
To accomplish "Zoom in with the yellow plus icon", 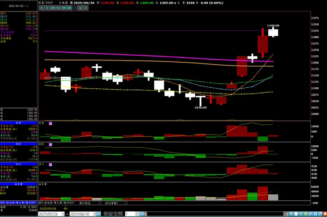I will click(305, 214).
